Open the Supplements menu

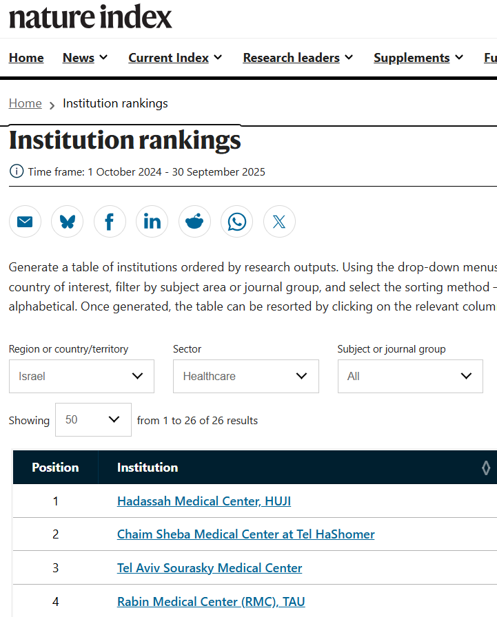(x=418, y=58)
